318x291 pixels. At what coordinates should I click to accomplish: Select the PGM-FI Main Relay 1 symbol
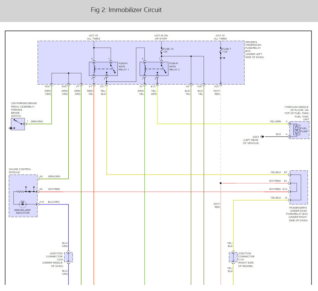tap(103, 69)
